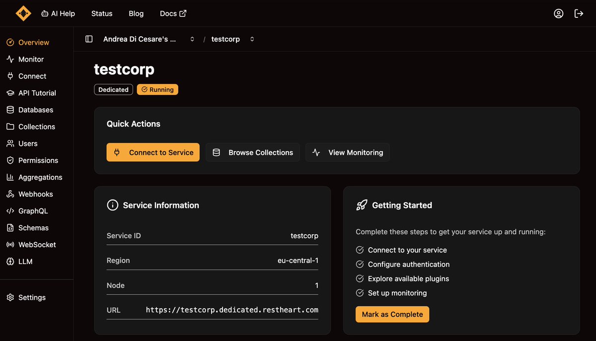The width and height of the screenshot is (596, 341).
Task: Check the 'Explore available plugins' step
Action: 360,279
